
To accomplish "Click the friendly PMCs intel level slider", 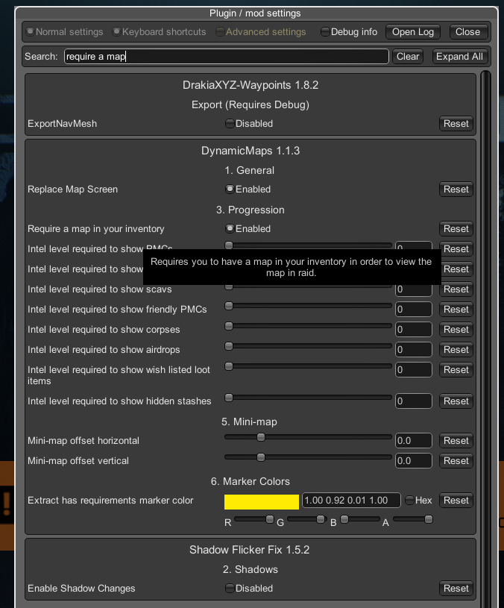I will (x=308, y=306).
